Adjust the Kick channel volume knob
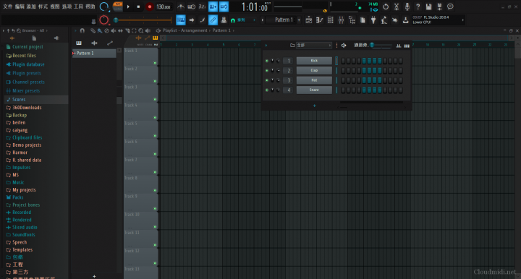This screenshot has height=279, width=521. (x=278, y=61)
